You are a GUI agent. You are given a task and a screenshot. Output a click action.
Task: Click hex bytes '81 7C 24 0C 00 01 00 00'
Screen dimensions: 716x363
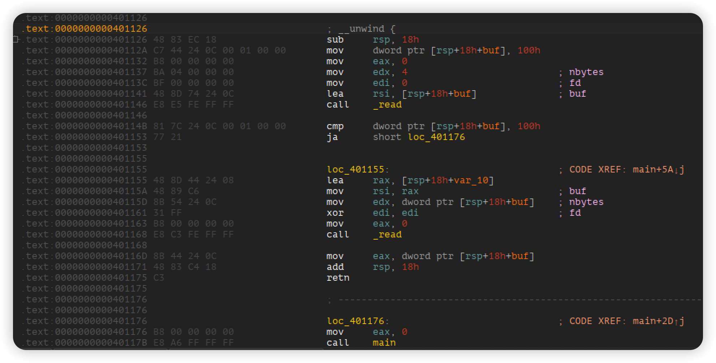220,126
